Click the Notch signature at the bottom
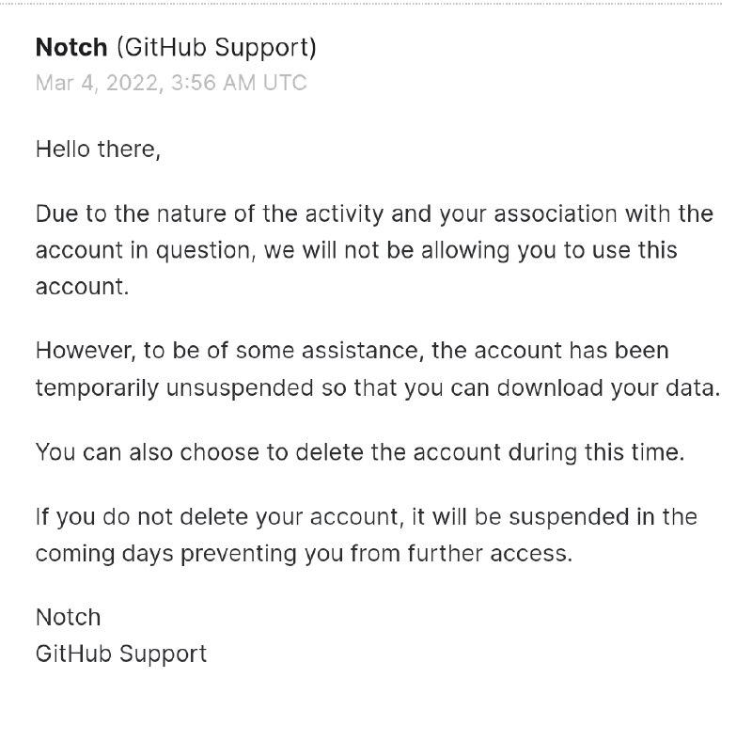This screenshot has width=752, height=741. (68, 617)
